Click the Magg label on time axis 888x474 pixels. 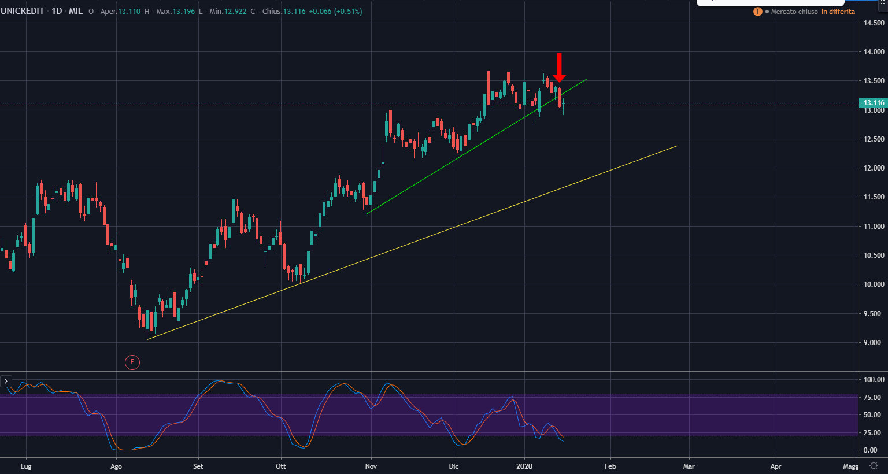(850, 466)
